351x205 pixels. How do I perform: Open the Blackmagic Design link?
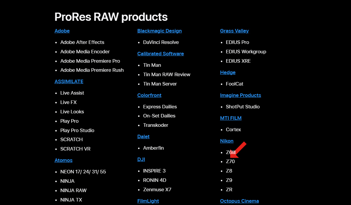point(159,31)
